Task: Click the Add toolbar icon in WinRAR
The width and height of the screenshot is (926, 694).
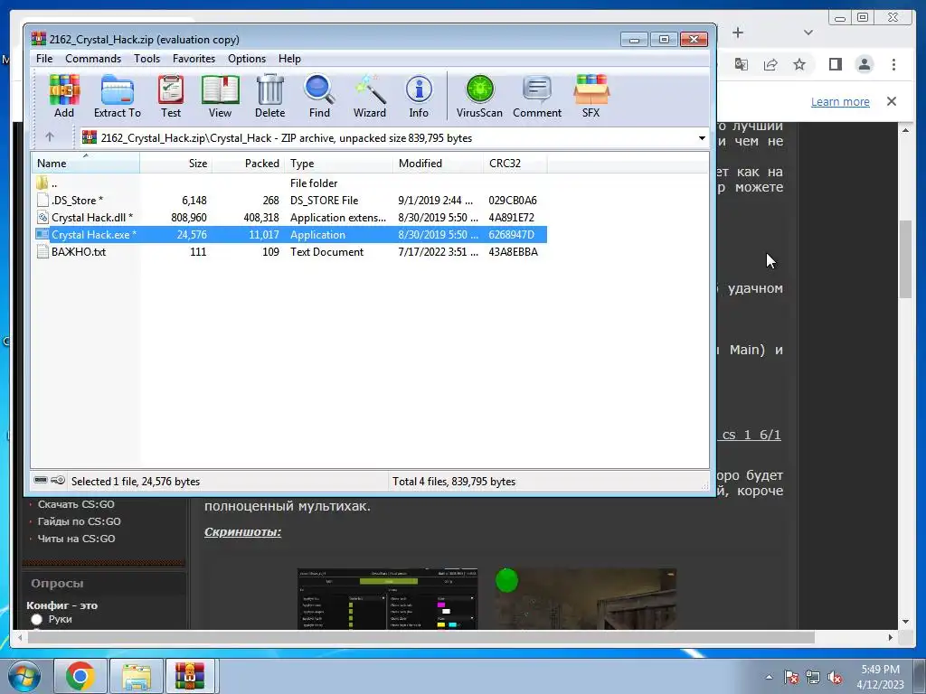Action: click(x=64, y=96)
